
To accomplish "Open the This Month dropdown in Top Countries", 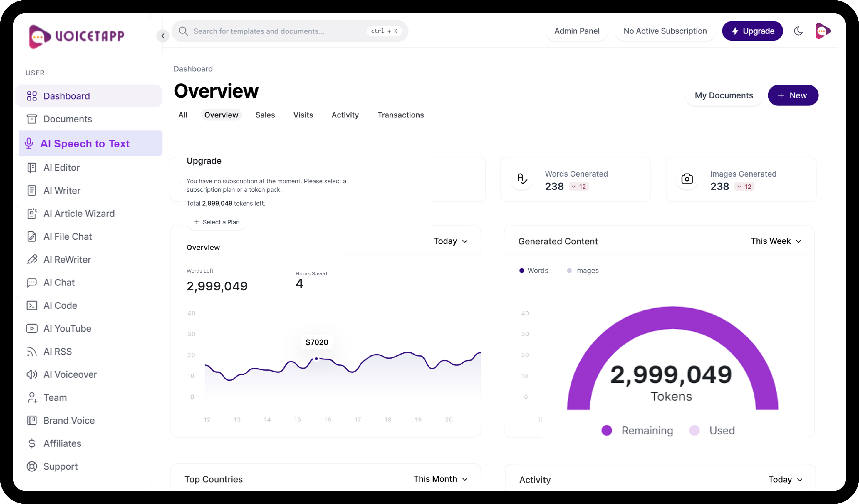I will coord(440,479).
